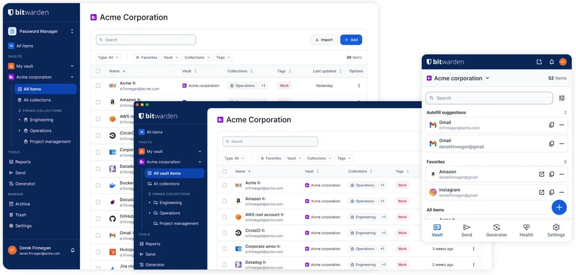The image size is (576, 275).
Task: Open Settings in back window sidebar
Action: tap(20, 226)
